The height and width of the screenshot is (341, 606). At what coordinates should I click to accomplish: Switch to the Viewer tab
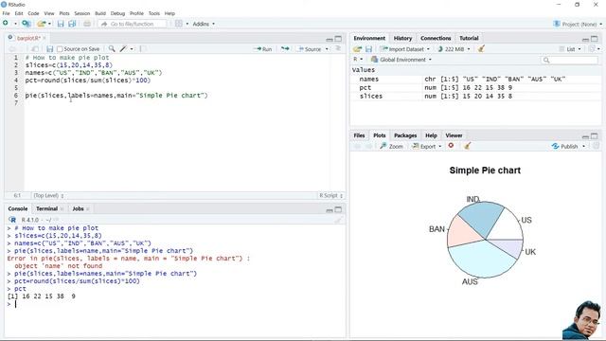(x=454, y=135)
